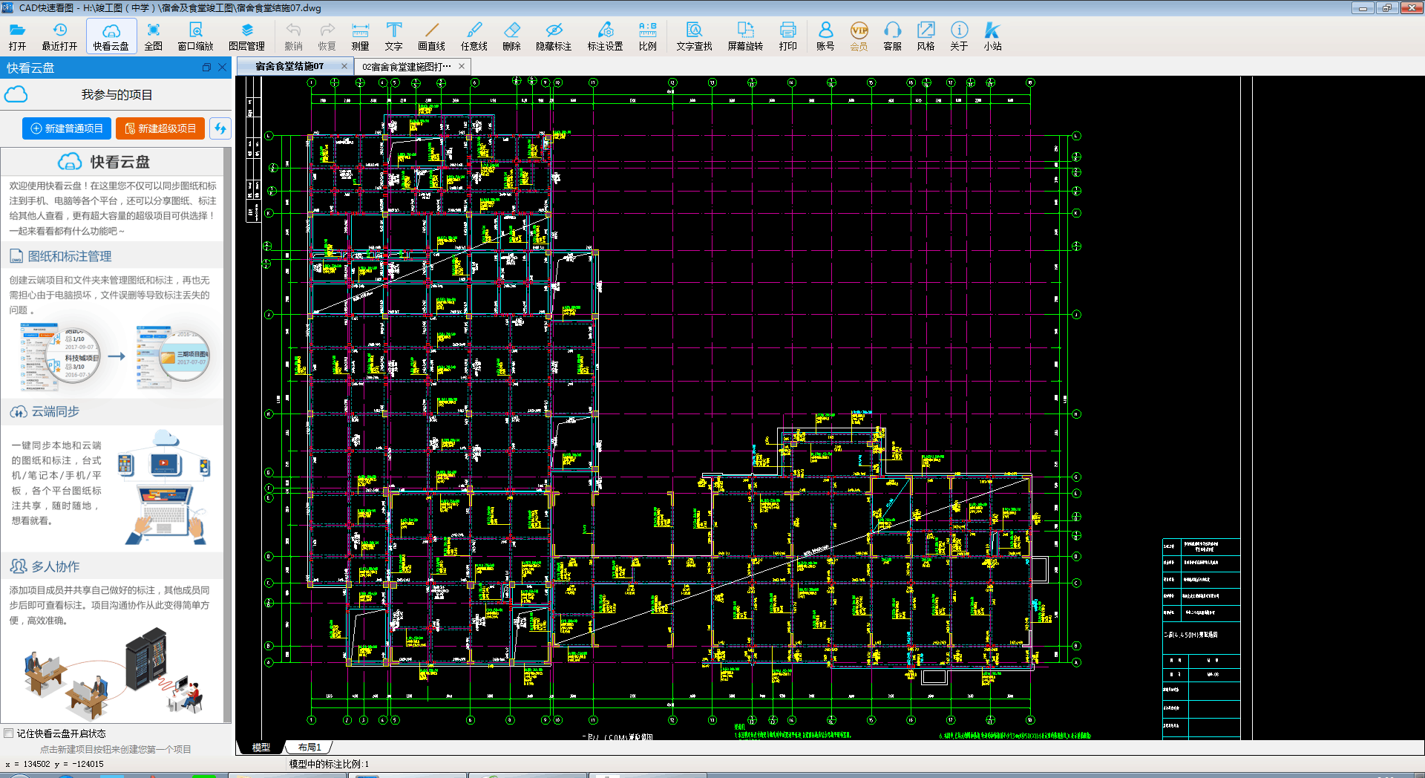
Task: Toggle the 快看云盘 cloud panel button
Action: tap(111, 36)
